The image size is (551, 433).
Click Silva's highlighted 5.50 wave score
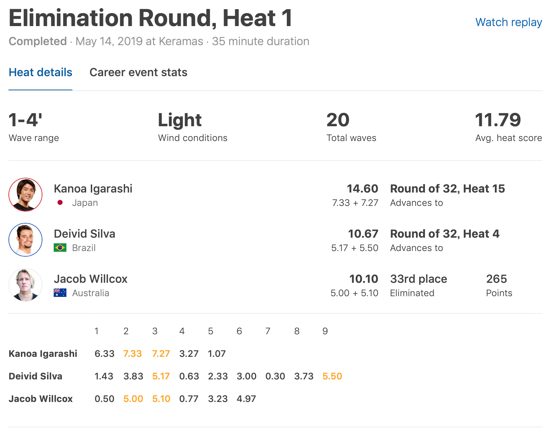click(x=332, y=376)
